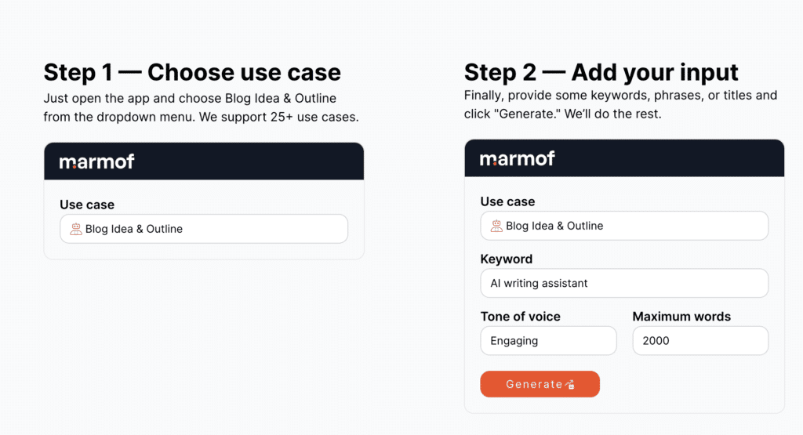Click the 'Maximum words' label

pyautogui.click(x=681, y=317)
